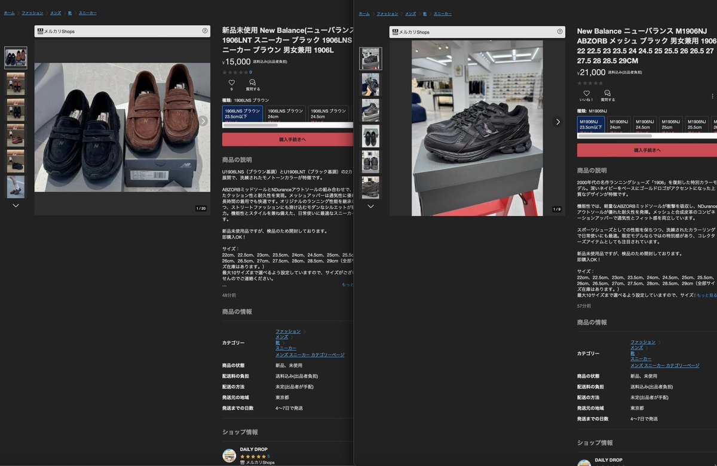Click the main black sneaker product photo
This screenshot has height=466, width=717.
[477, 128]
